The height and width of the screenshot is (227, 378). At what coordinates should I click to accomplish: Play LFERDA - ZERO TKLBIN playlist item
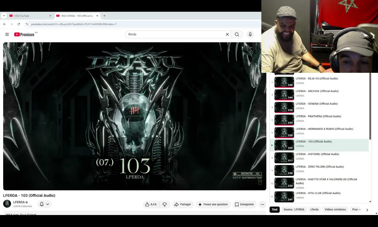pos(319,170)
